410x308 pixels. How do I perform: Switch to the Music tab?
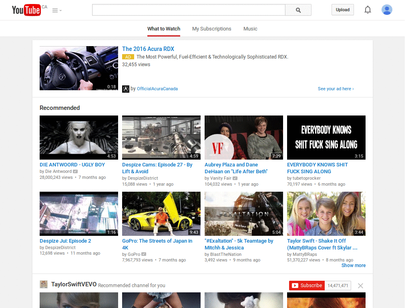[x=250, y=29]
